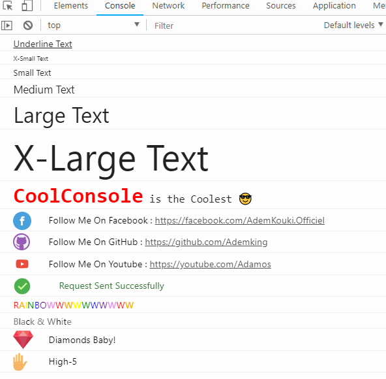Click the Request Sent Successfully message
This screenshot has width=386, height=379.
111,286
